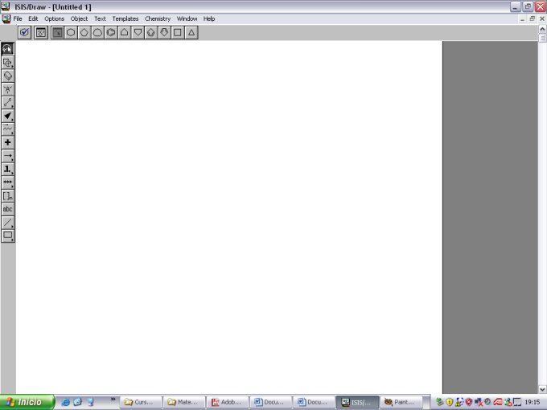Click the scroll-down arrow of vertical scrollbar

pos(542,389)
